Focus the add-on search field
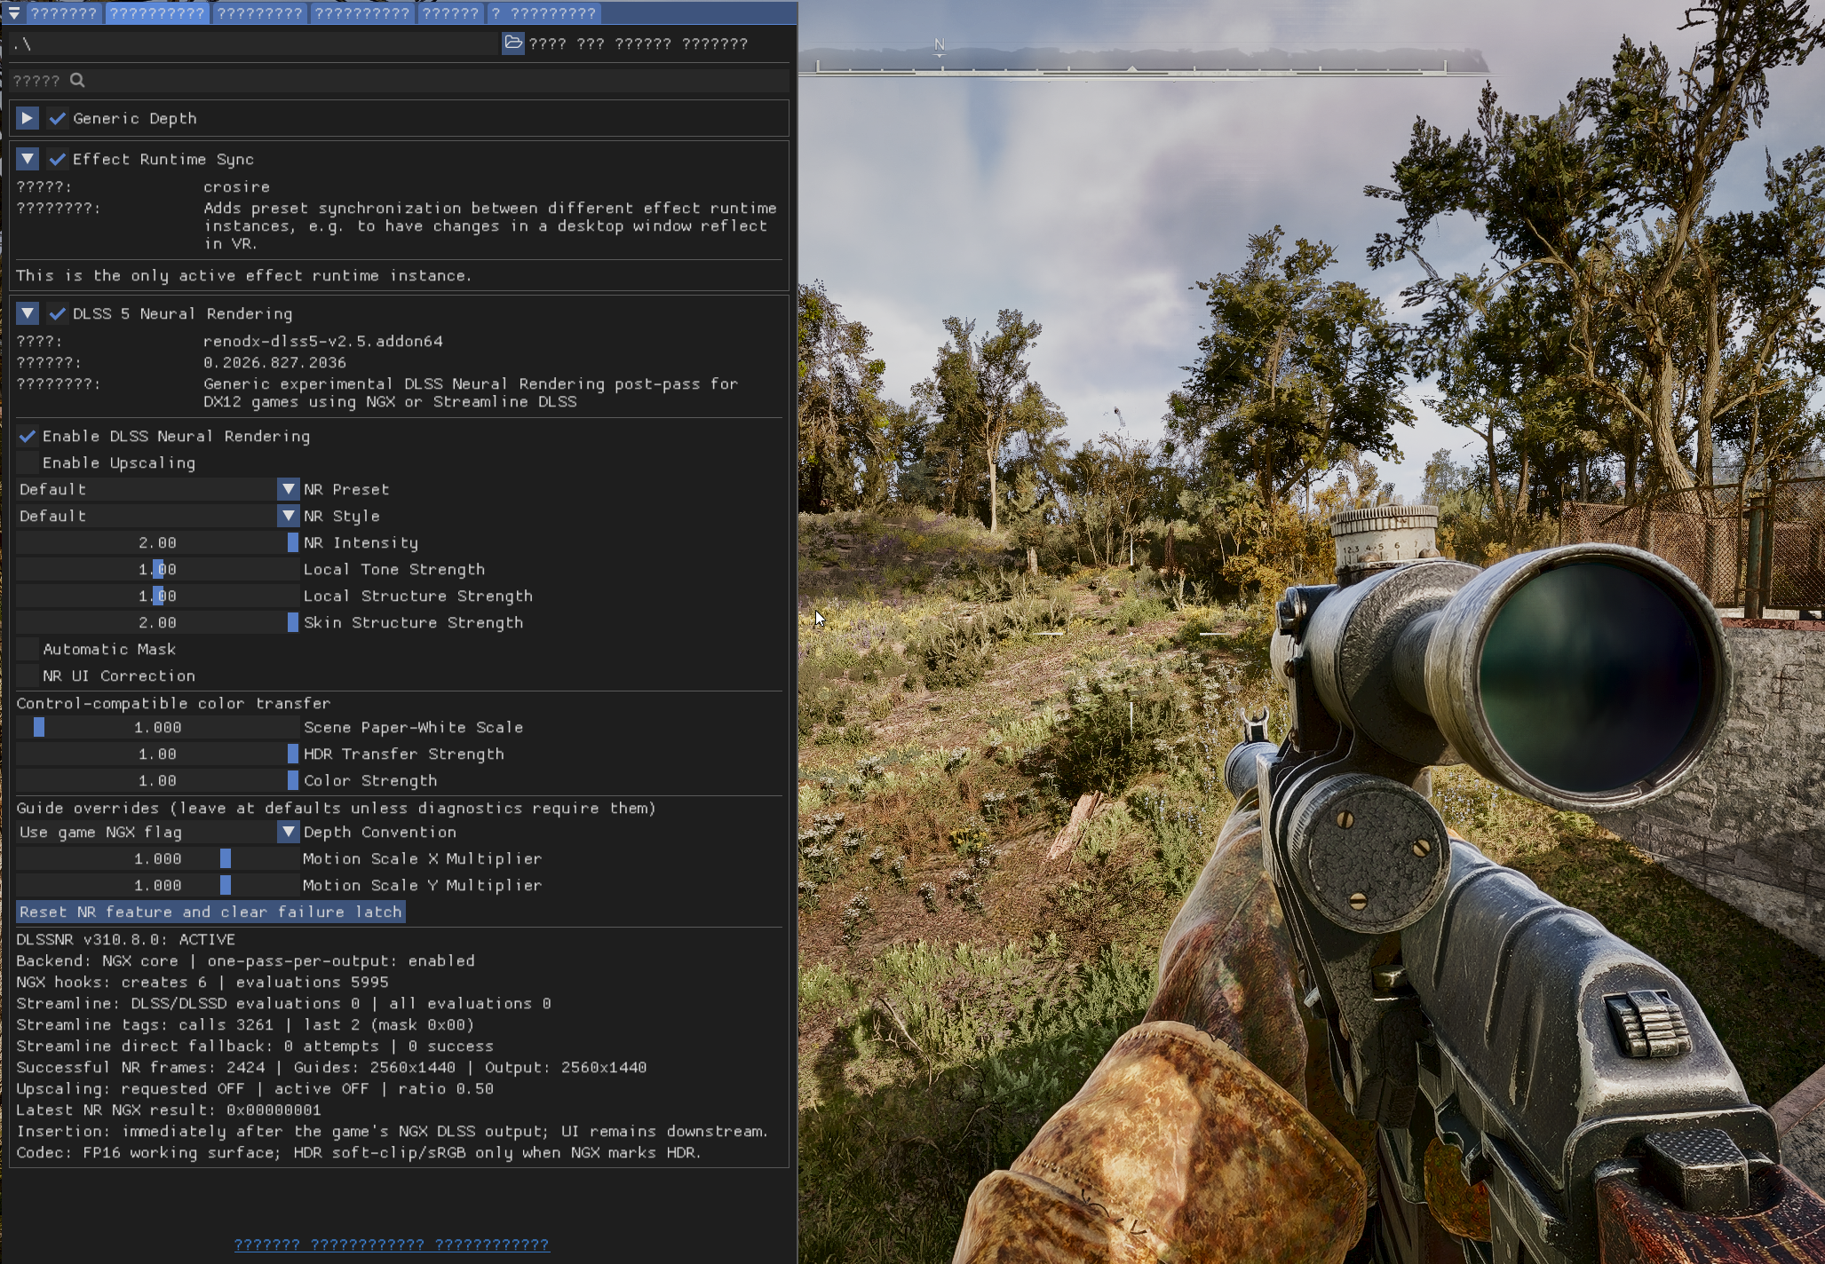 pos(400,81)
